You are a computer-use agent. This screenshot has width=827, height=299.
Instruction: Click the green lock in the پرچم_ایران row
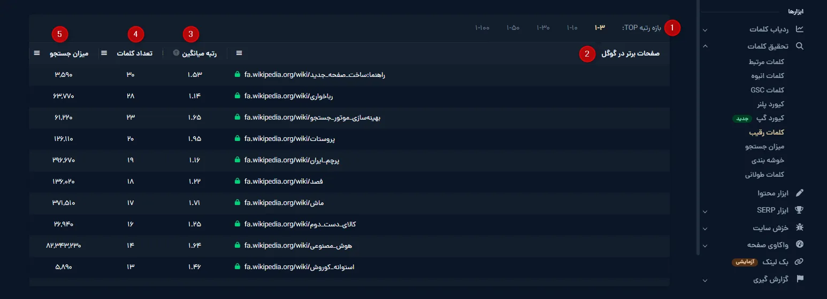(x=238, y=160)
